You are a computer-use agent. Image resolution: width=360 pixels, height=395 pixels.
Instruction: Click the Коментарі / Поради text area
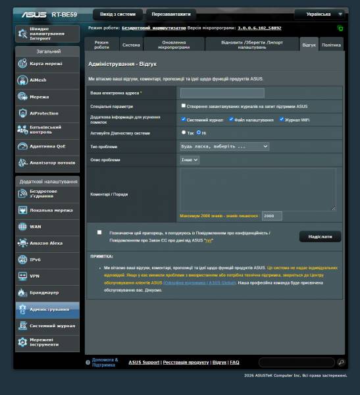tap(258, 190)
